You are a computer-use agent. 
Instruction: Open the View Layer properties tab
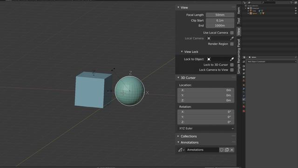point(244,73)
